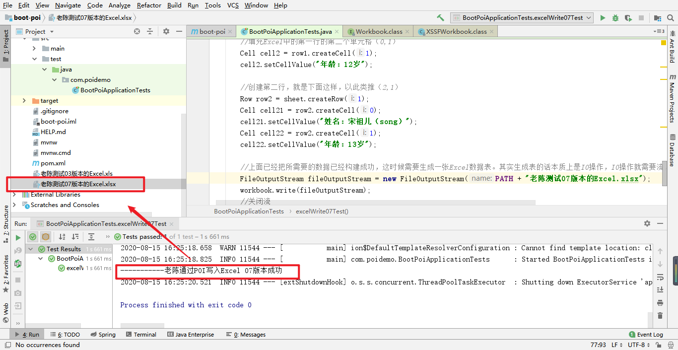Sort test results alphabetically

(x=62, y=237)
